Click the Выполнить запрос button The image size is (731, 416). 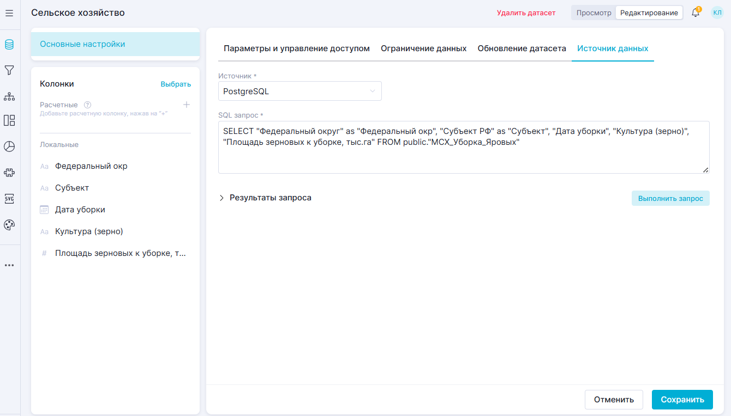670,198
